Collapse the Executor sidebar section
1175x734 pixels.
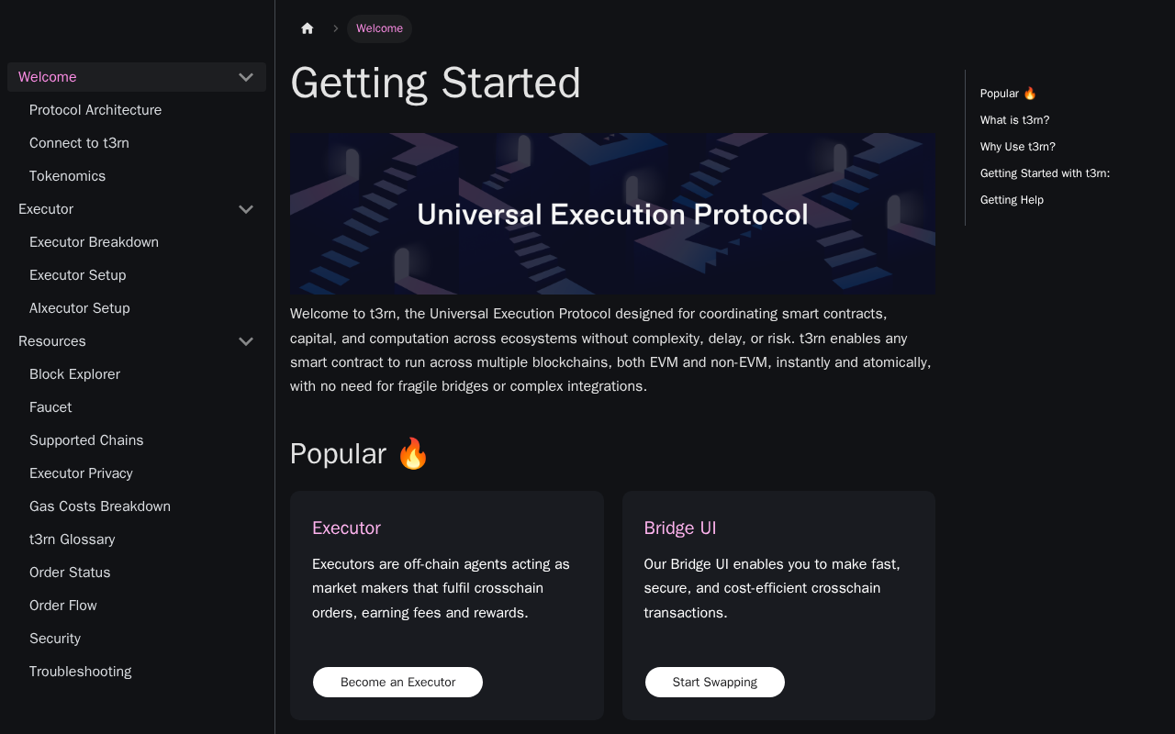click(x=246, y=209)
